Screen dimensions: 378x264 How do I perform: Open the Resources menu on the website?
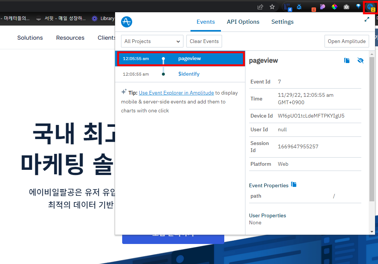[70, 38]
